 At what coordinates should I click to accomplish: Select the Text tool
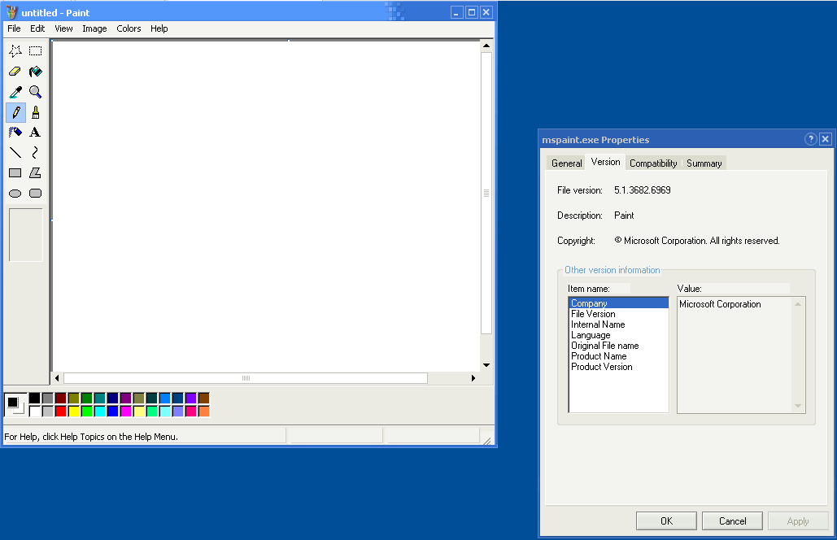(x=35, y=133)
